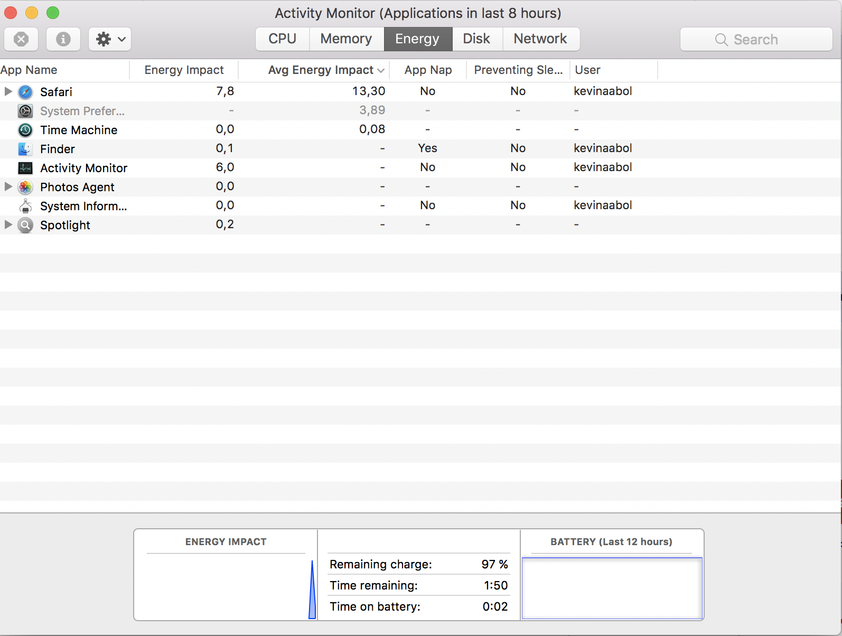
Task: Click the green zoom window button
Action: pyautogui.click(x=53, y=12)
